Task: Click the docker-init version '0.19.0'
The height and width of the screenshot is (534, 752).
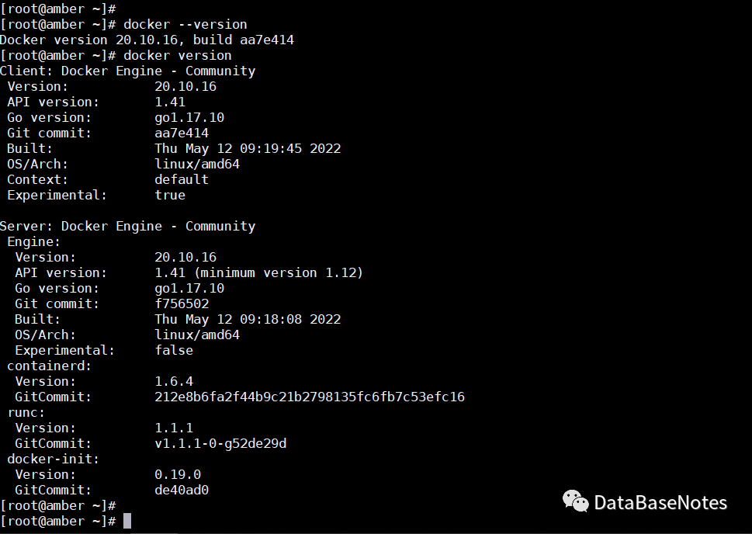Action: tap(178, 474)
